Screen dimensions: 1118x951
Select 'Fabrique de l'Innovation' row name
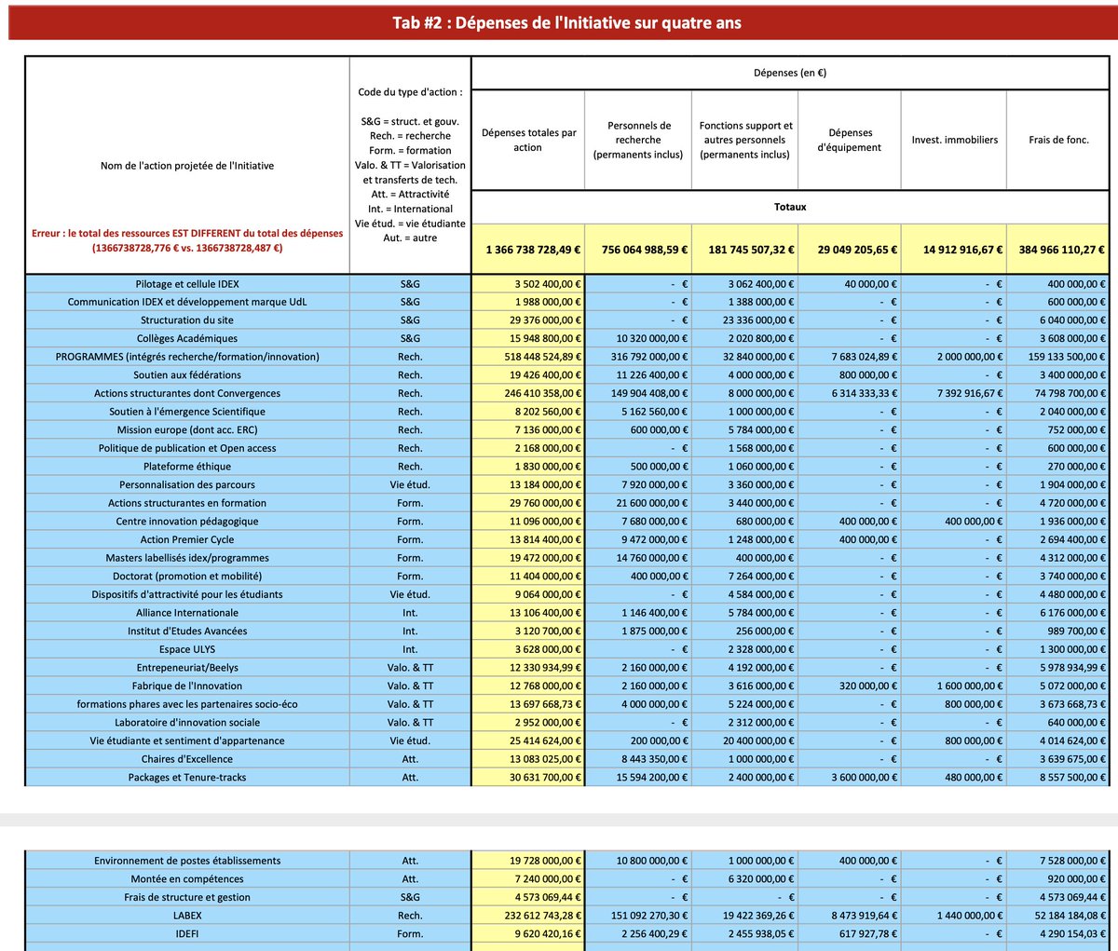pyautogui.click(x=187, y=686)
